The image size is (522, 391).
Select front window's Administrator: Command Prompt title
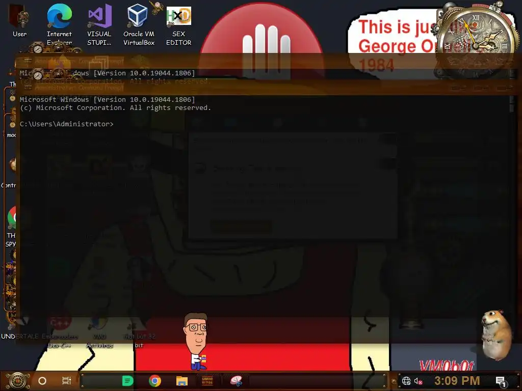(79, 88)
